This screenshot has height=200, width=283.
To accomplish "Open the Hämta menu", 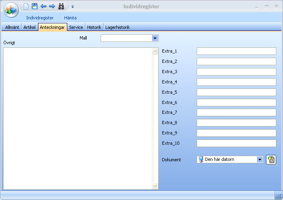I will tap(70, 18).
